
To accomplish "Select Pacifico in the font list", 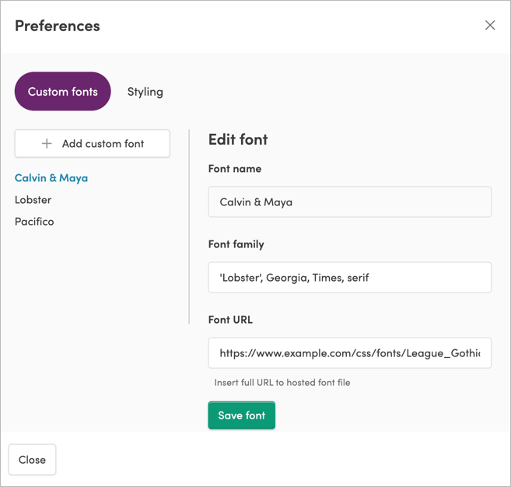I will 34,222.
